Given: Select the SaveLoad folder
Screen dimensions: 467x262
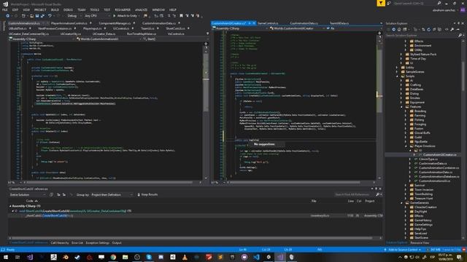Looking at the screenshot, I should pyautogui.click(x=420, y=234).
